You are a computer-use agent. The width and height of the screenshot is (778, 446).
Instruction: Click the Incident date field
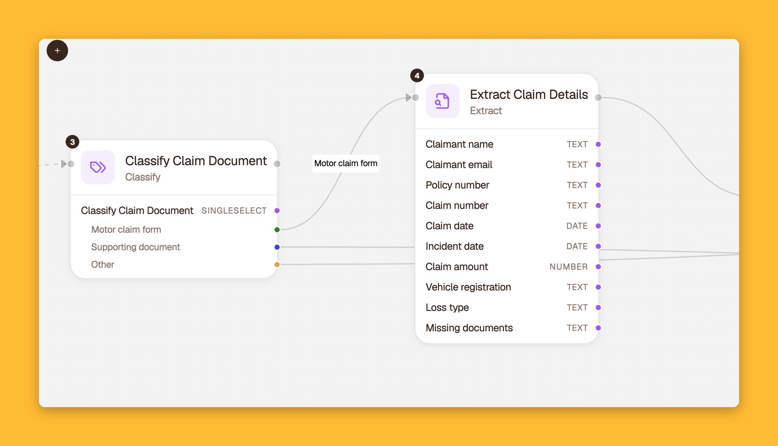coord(507,246)
